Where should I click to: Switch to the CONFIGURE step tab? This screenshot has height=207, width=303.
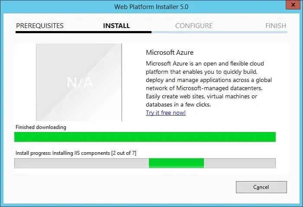tap(194, 25)
